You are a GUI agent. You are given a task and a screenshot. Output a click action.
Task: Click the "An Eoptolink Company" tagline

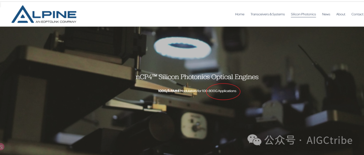56,22
